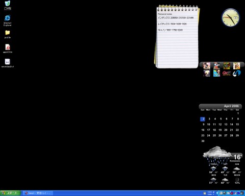
Task: Open the Recycle Bin desktop icon
Action: coord(8,5)
